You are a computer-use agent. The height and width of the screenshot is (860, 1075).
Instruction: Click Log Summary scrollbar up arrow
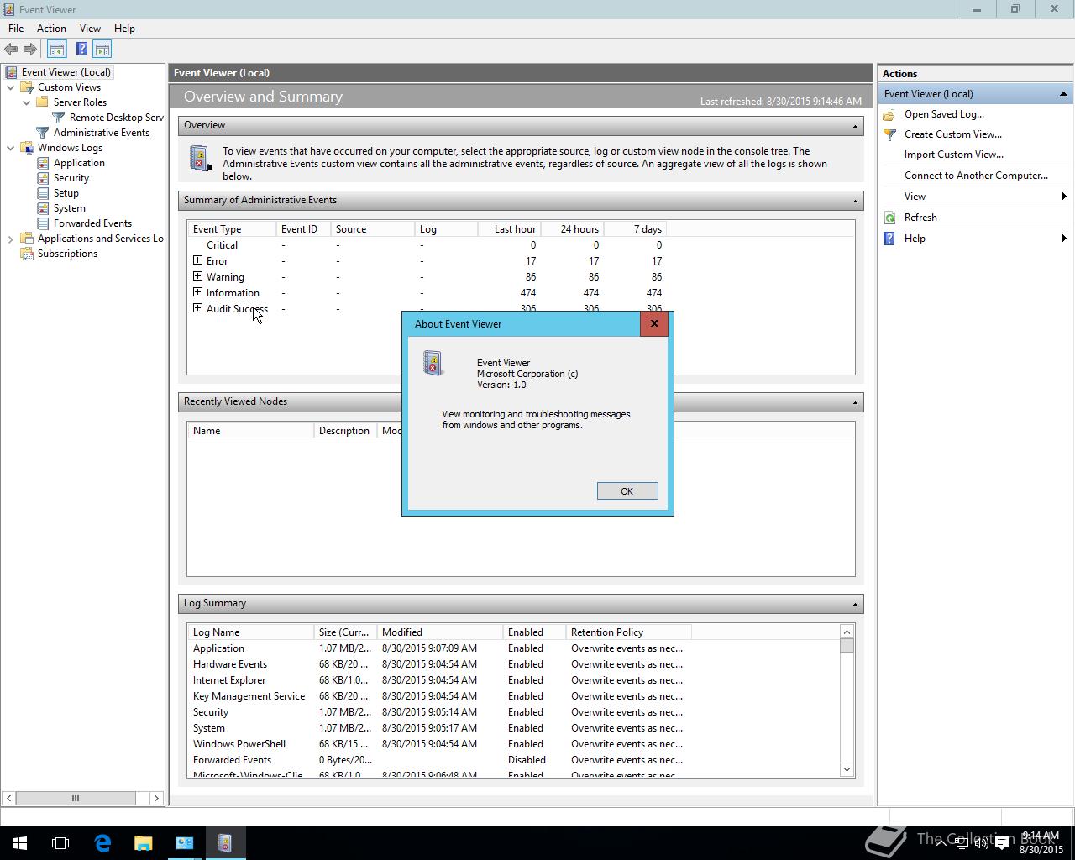tap(847, 632)
